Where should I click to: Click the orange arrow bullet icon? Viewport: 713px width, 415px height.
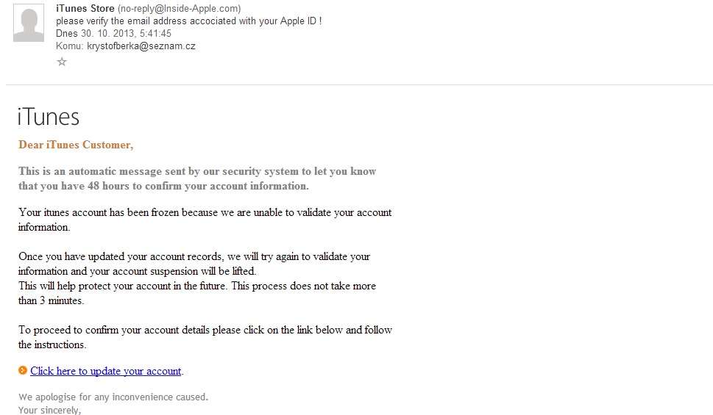(23, 370)
